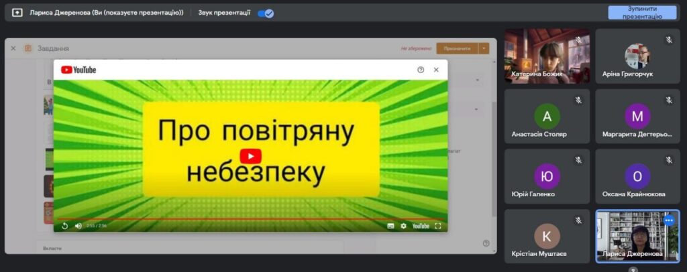Click the Завдання panel vertical scrollbar
The width and height of the screenshot is (687, 272).
pos(494,159)
